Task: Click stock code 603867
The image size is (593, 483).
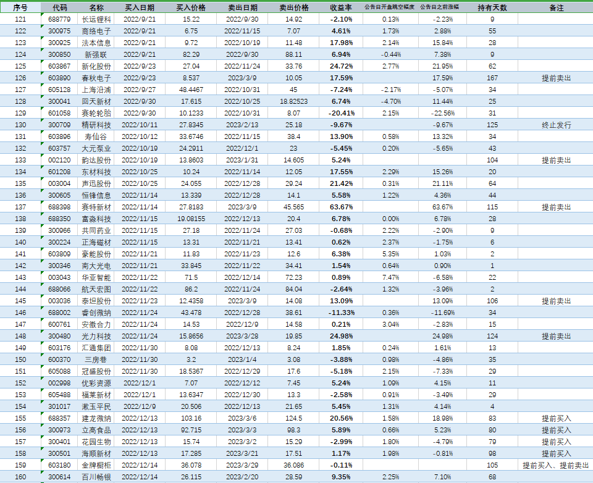Action: coord(59,66)
